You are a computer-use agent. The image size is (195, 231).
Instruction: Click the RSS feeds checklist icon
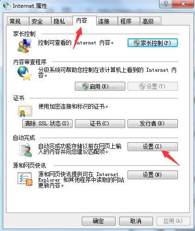pos(25,179)
